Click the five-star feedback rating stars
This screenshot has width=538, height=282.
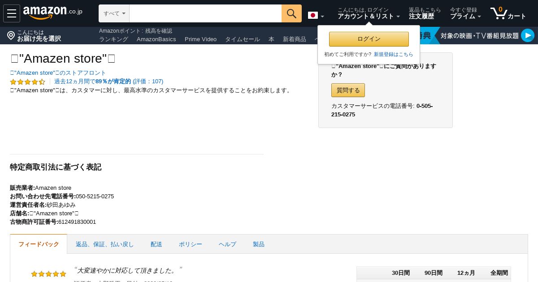click(48, 274)
